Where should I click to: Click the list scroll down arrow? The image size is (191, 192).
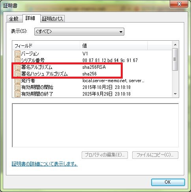(x=175, y=94)
